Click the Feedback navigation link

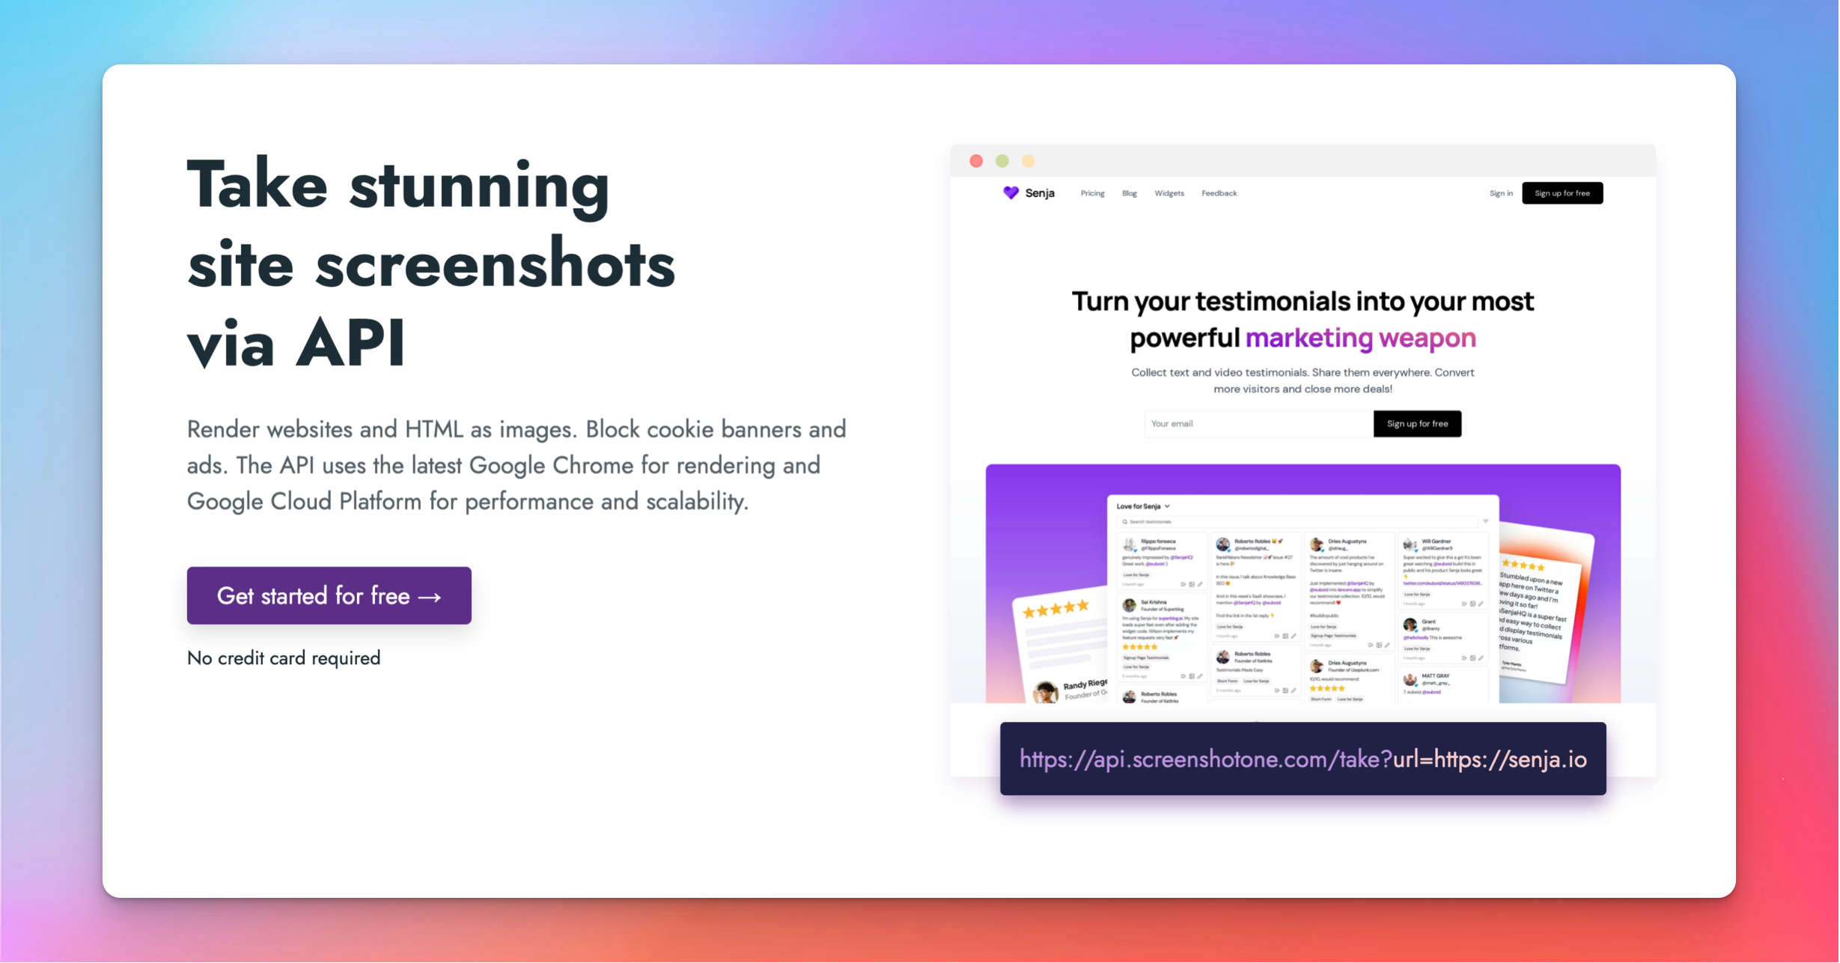pos(1219,192)
